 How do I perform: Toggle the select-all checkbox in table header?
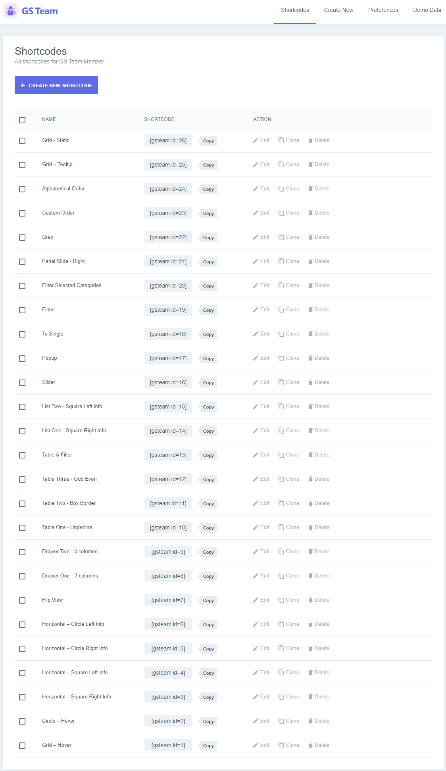[22, 120]
